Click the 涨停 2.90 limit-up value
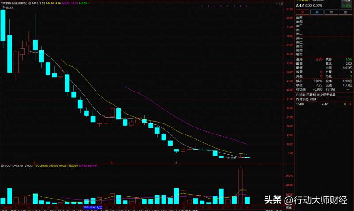354x211 pixels. (x=319, y=59)
